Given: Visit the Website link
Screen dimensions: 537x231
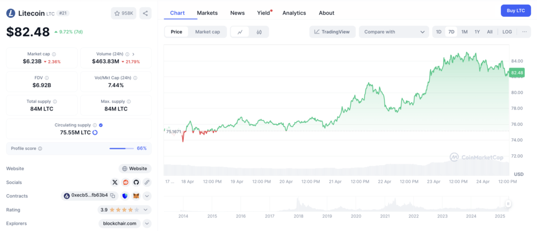Looking at the screenshot, I should pyautogui.click(x=135, y=169).
